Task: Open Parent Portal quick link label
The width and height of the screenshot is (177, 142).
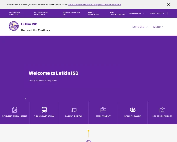Action: click(74, 116)
